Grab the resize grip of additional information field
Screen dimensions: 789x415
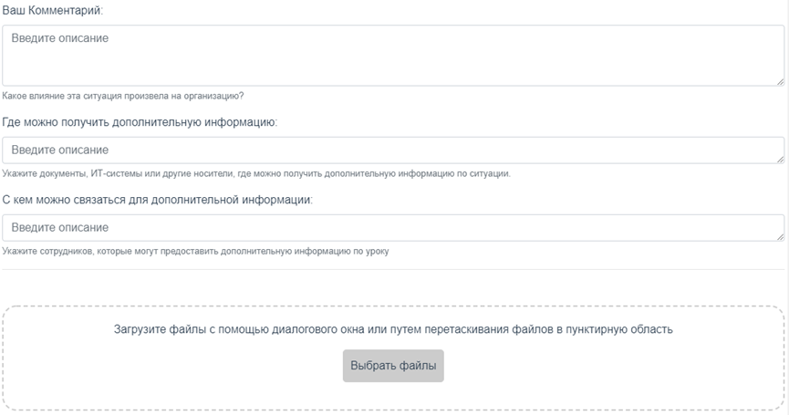[780, 159]
